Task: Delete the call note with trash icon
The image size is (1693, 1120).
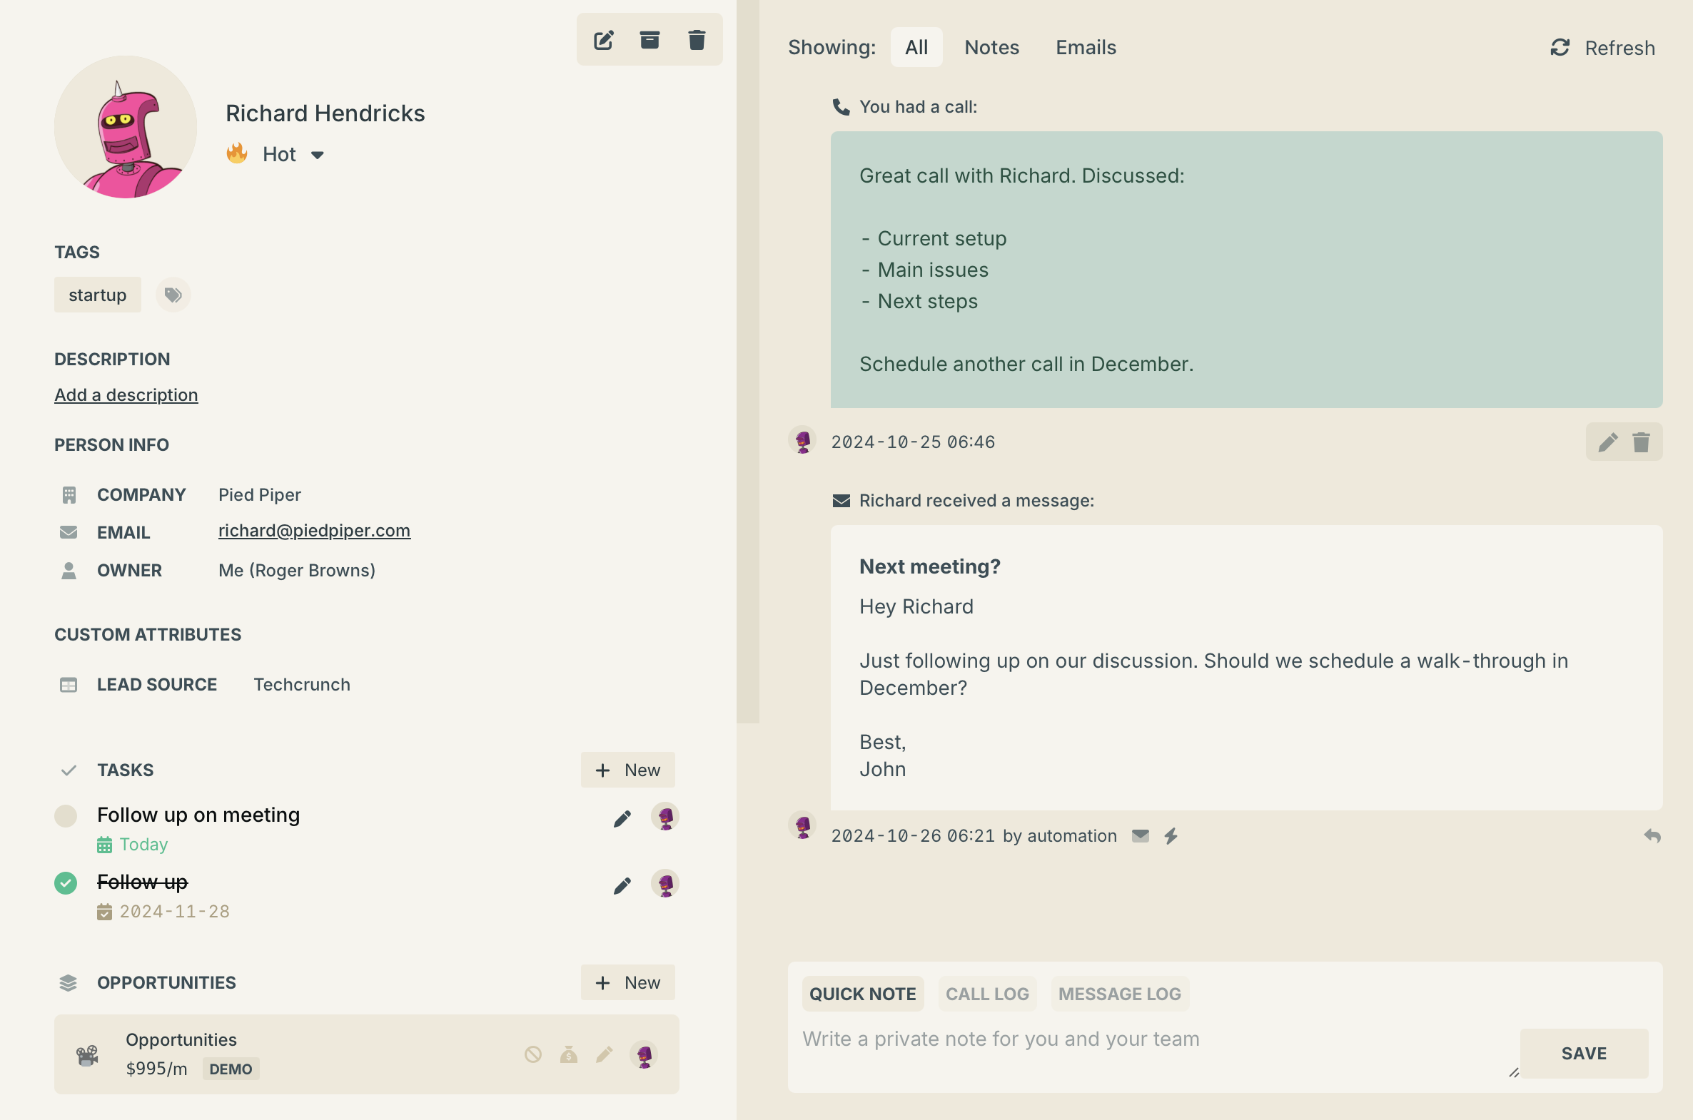Action: [x=1641, y=442]
